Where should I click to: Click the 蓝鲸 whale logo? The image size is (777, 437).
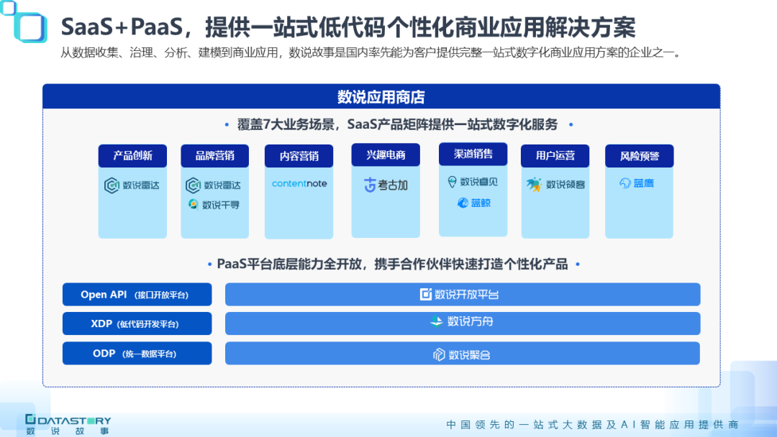(473, 203)
